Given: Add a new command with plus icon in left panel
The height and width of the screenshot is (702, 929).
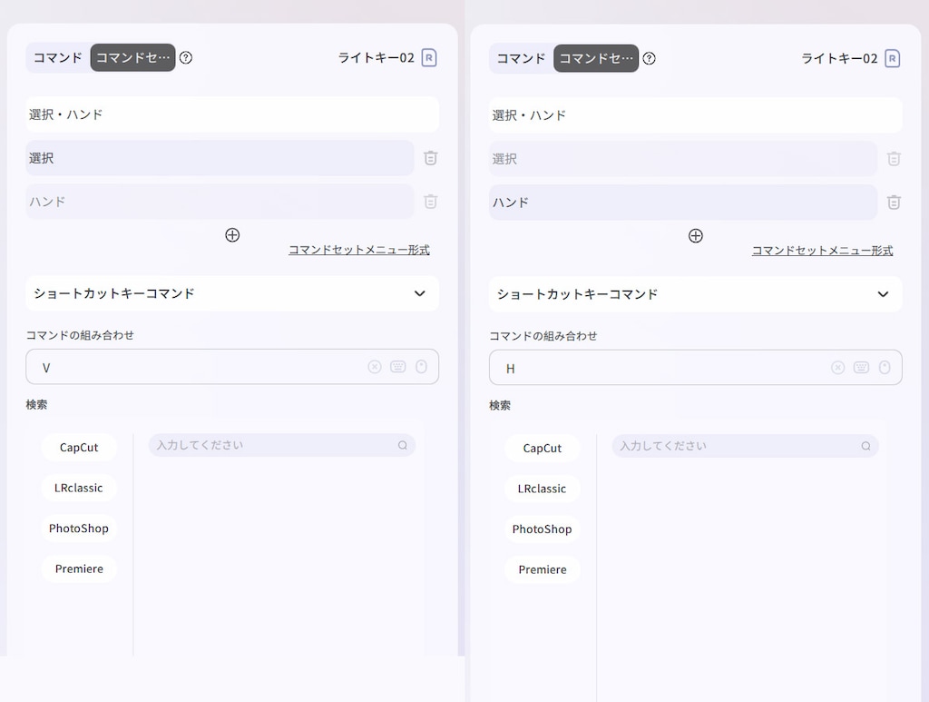Looking at the screenshot, I should click(232, 235).
